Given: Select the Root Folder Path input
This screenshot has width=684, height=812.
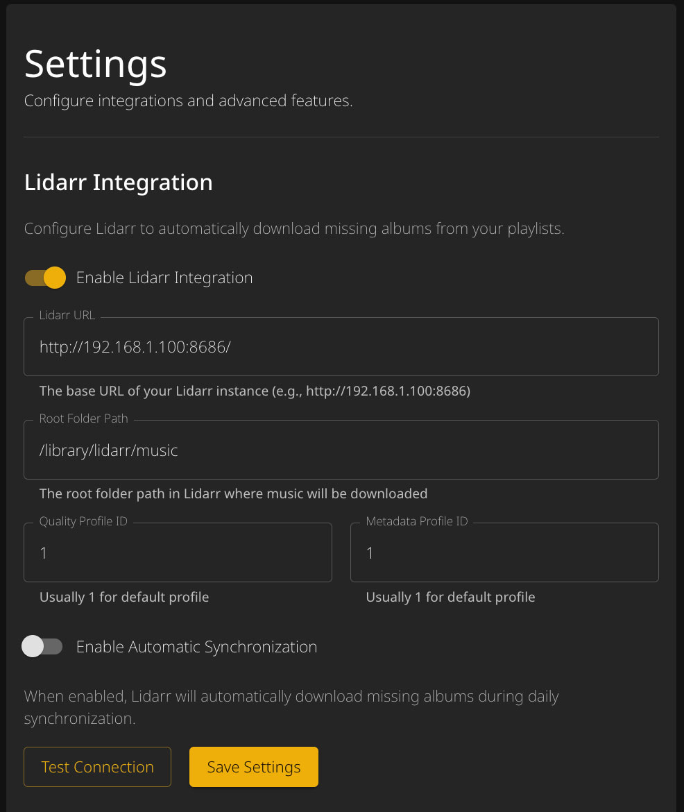Looking at the screenshot, I should [341, 450].
